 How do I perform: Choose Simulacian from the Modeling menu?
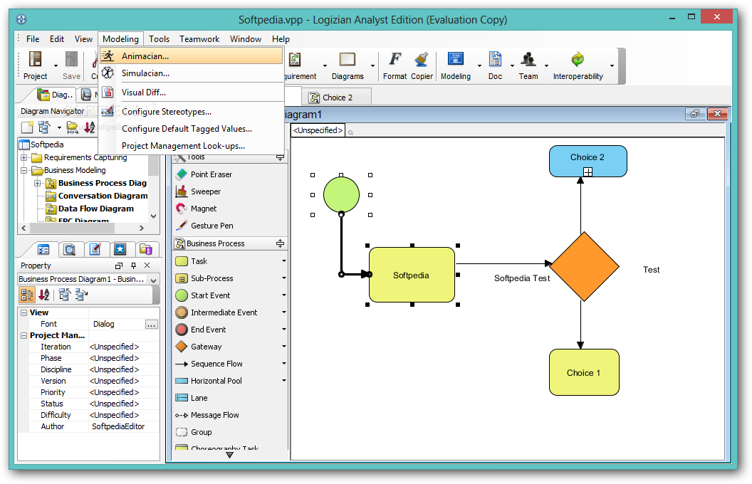click(192, 73)
